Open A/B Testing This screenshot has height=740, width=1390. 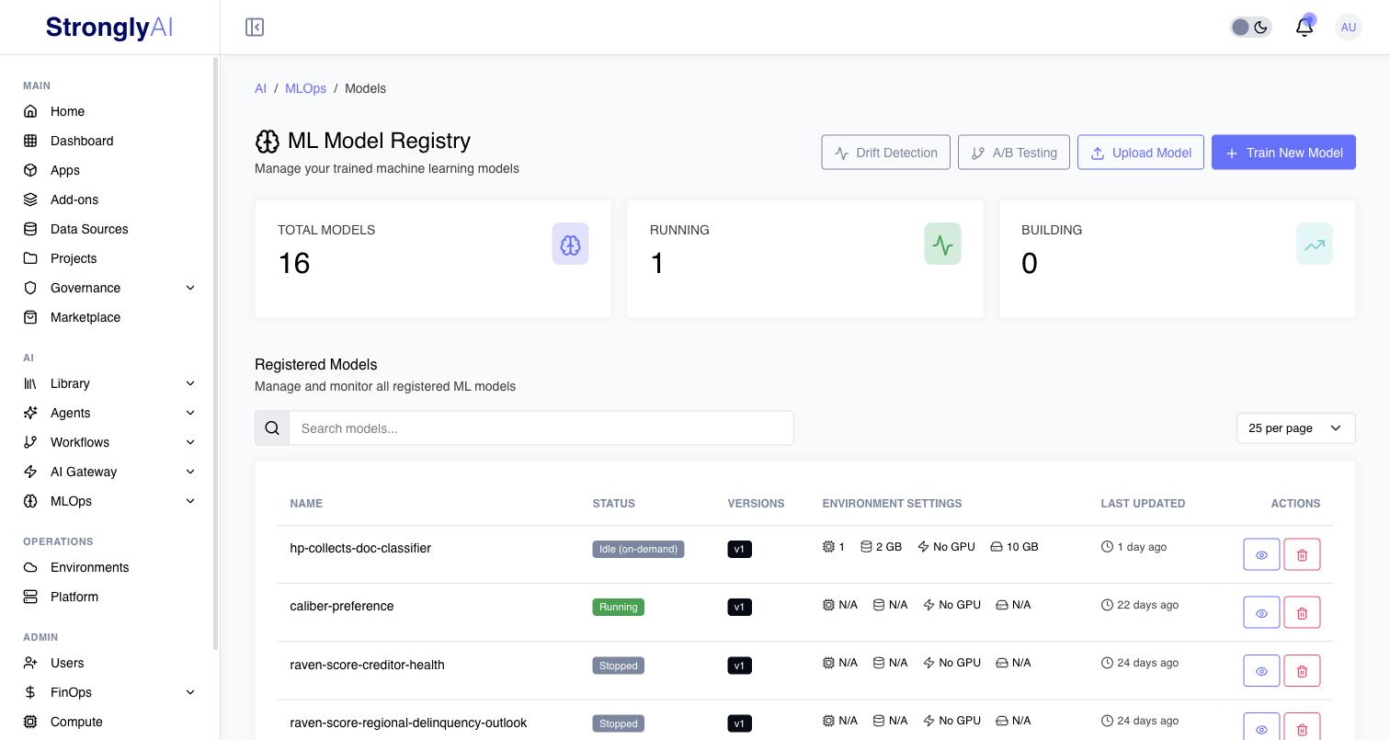point(1013,153)
